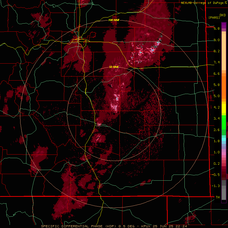Select the 6.6 scale value

(217, 73)
